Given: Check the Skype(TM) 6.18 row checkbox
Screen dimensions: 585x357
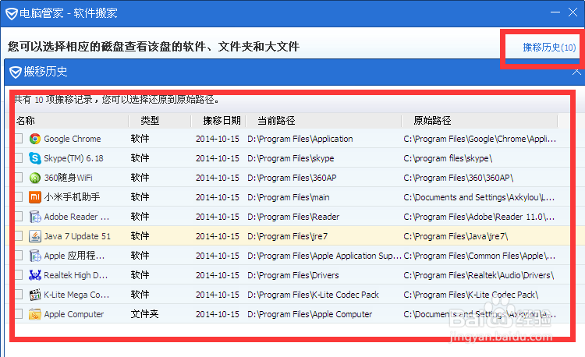Looking at the screenshot, I should [x=18, y=158].
